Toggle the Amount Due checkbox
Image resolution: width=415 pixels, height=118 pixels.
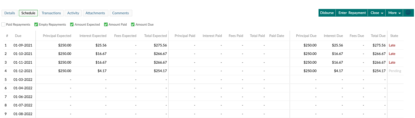[133, 25]
